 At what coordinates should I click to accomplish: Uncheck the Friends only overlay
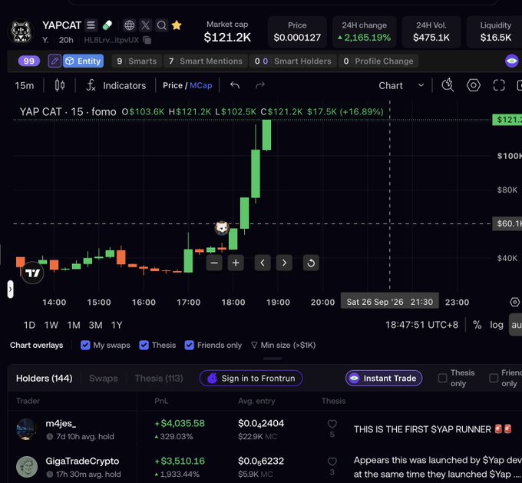tap(189, 345)
